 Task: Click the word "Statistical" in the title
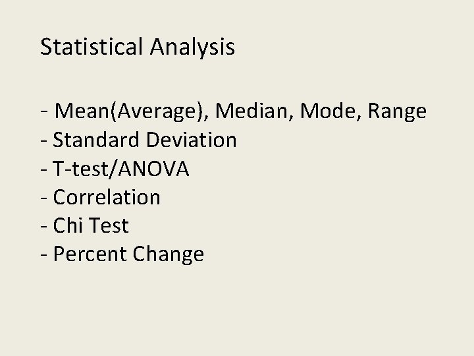point(92,47)
